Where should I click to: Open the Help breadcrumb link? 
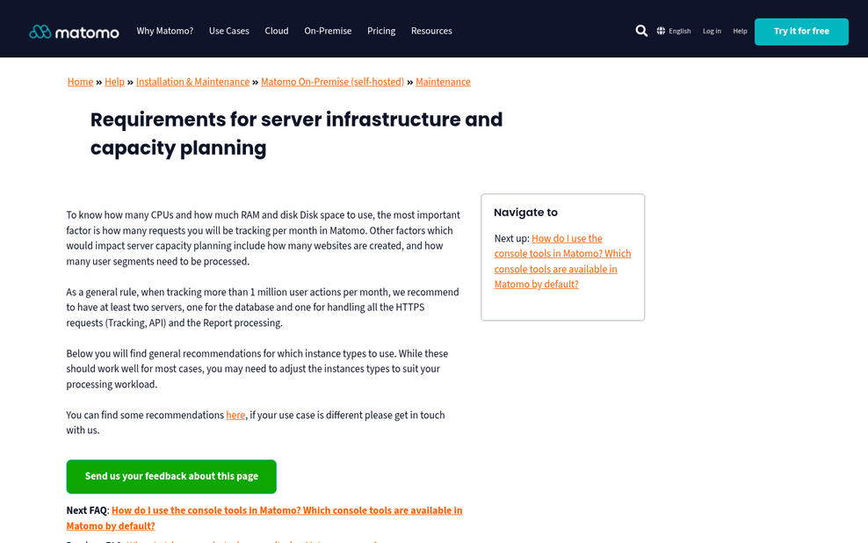[114, 82]
